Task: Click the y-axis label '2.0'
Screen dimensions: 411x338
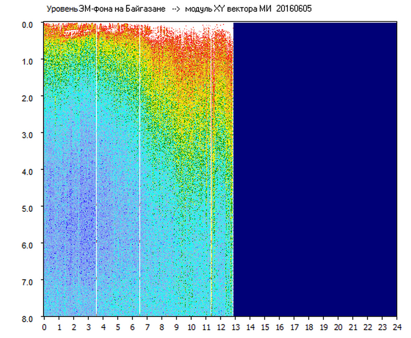Action: click(x=28, y=98)
